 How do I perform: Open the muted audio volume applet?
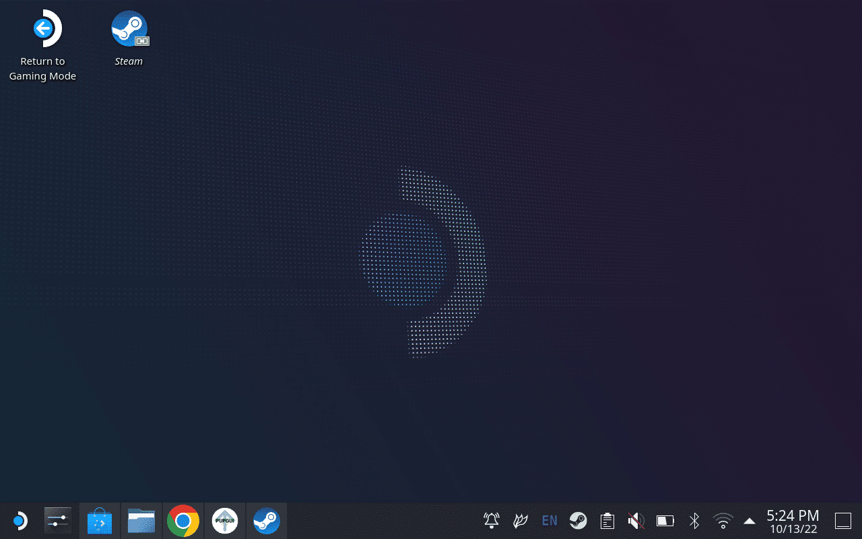[636, 521]
